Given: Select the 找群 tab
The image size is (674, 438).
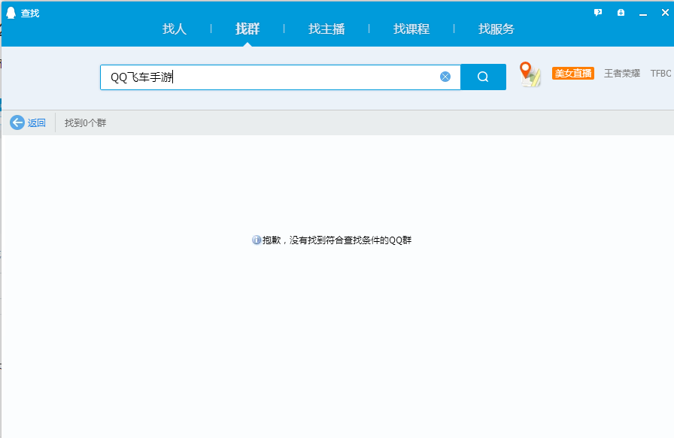Looking at the screenshot, I should (x=247, y=29).
